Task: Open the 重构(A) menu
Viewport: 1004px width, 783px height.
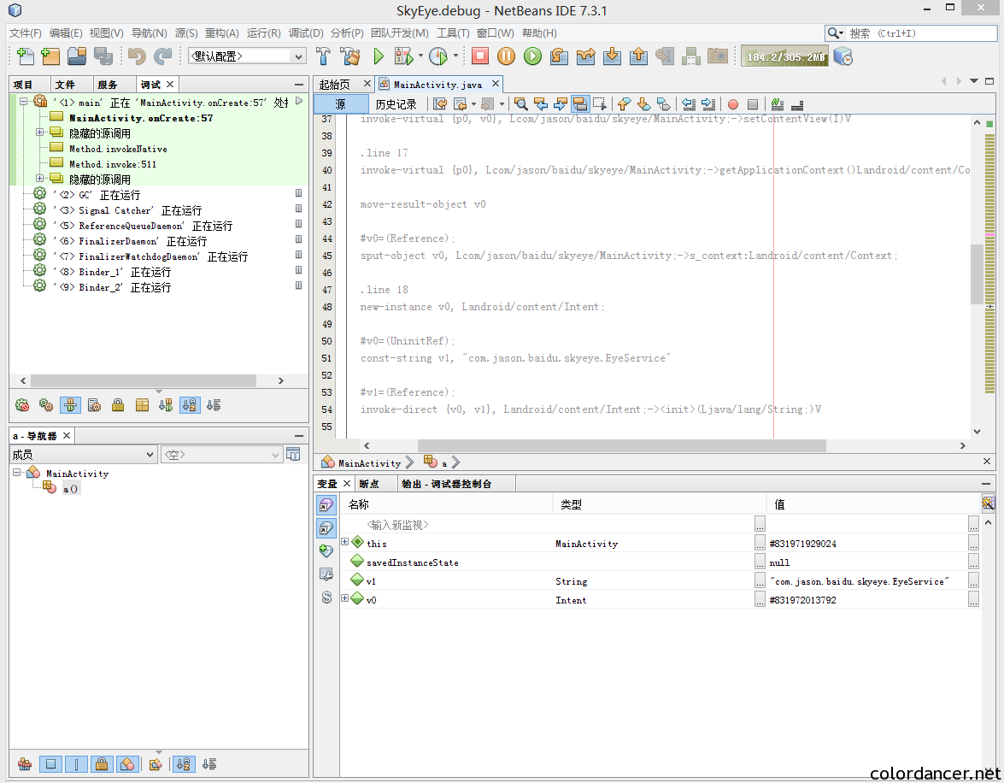Action: pos(221,33)
